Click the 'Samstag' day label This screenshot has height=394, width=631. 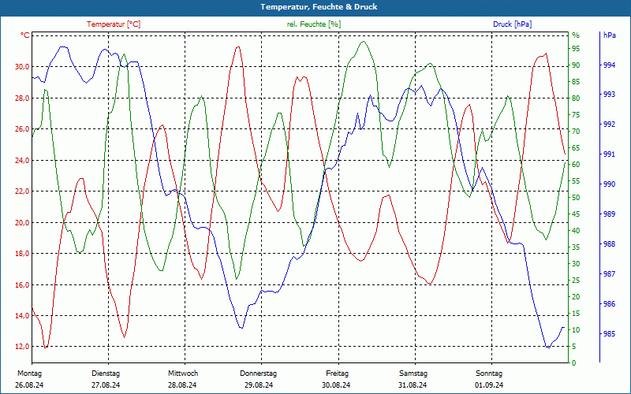[413, 374]
